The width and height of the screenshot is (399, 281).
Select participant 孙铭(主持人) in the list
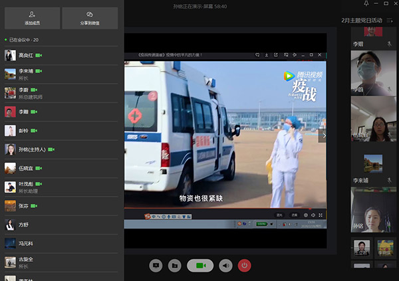point(32,149)
